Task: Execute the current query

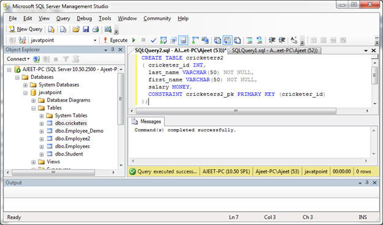Action: click(x=115, y=40)
